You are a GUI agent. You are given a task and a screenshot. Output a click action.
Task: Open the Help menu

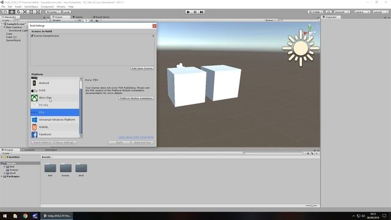click(71, 7)
